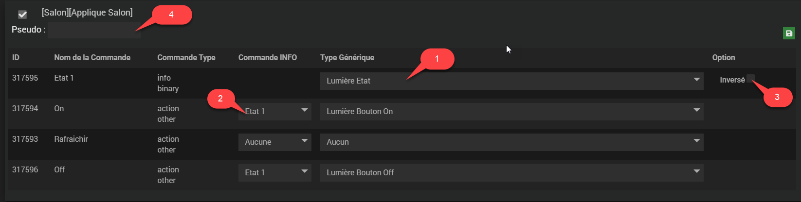Click the red annotation marker numbered 2
The width and height of the screenshot is (801, 202).
coord(220,99)
